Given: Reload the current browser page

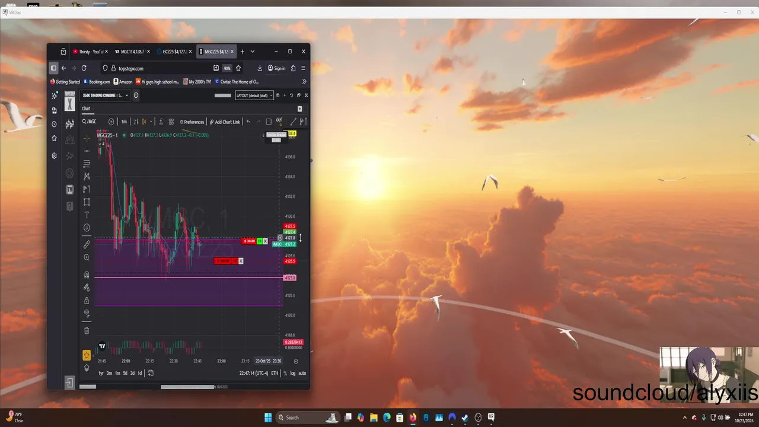Looking at the screenshot, I should tap(84, 68).
